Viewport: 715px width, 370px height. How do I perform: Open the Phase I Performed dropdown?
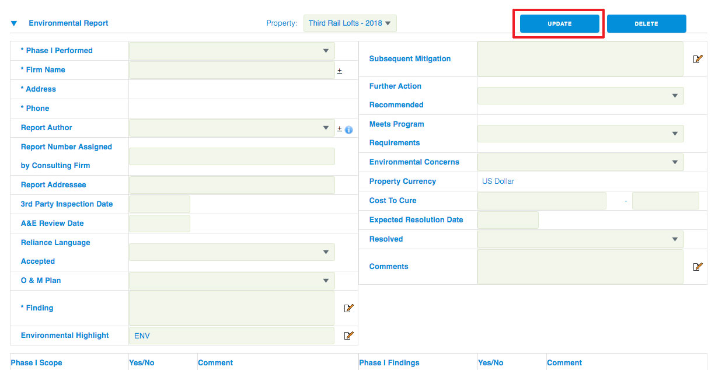(232, 51)
